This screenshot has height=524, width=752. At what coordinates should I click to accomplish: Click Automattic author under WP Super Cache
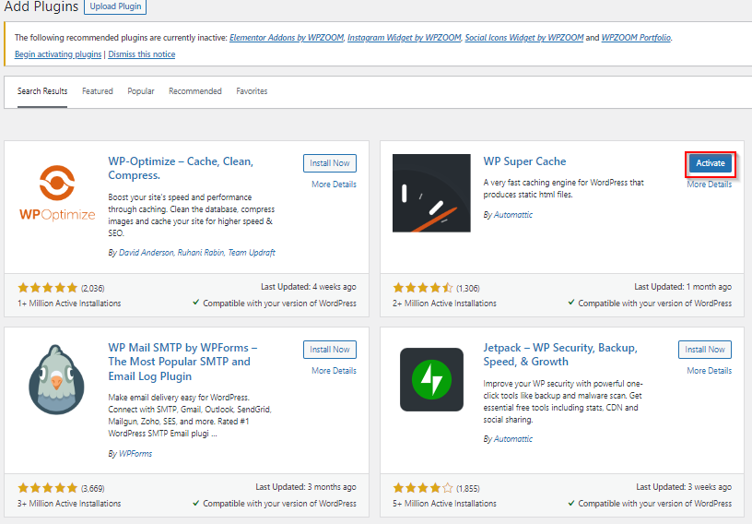click(x=513, y=215)
